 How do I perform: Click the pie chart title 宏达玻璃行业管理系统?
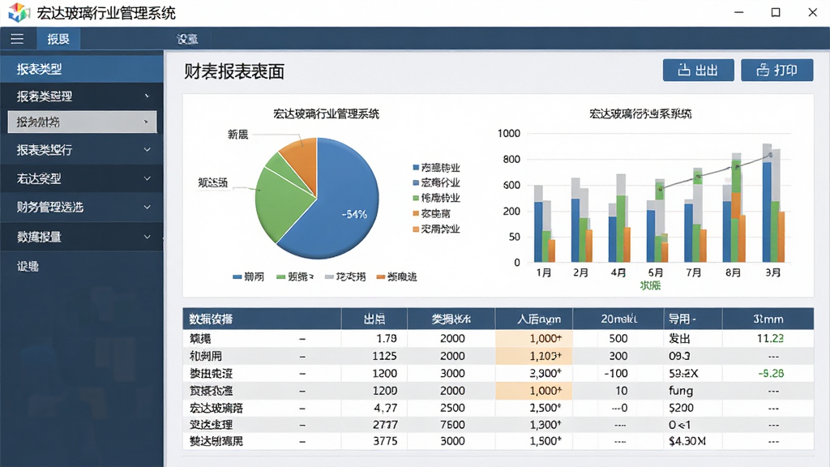point(326,114)
